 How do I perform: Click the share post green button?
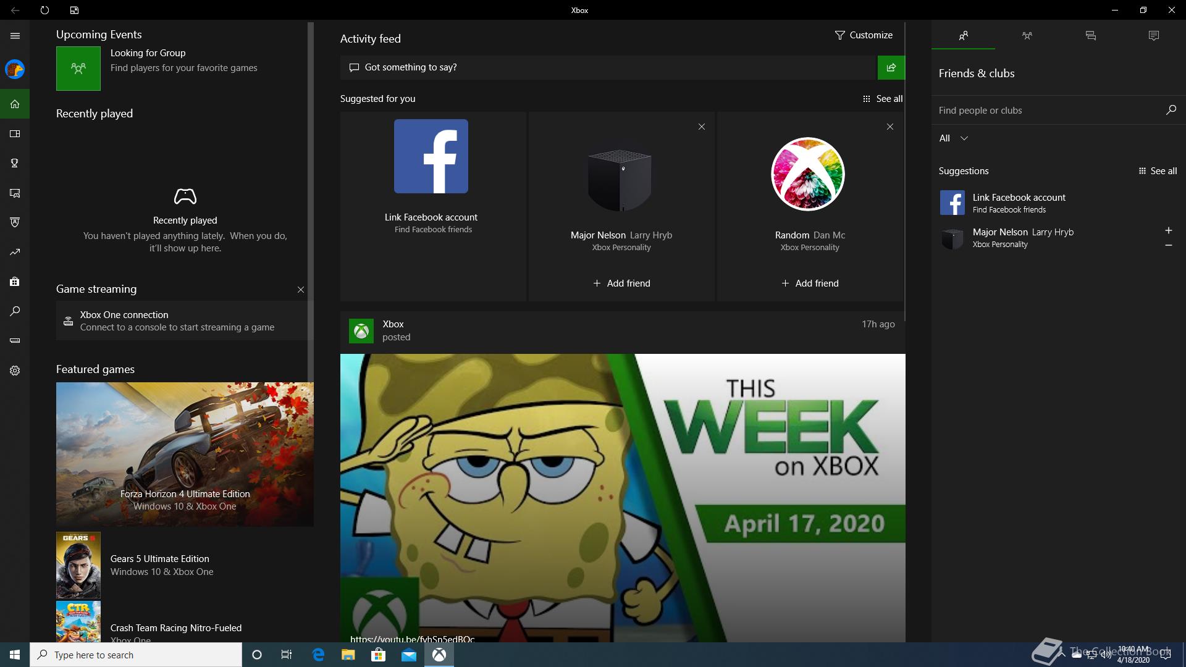pos(891,67)
